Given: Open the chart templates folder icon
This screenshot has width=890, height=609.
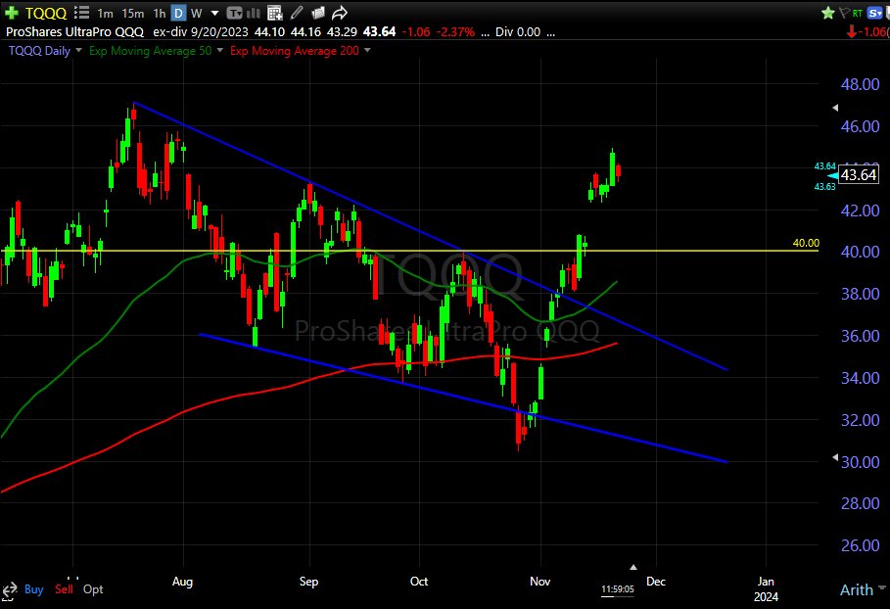Looking at the screenshot, I should [318, 13].
